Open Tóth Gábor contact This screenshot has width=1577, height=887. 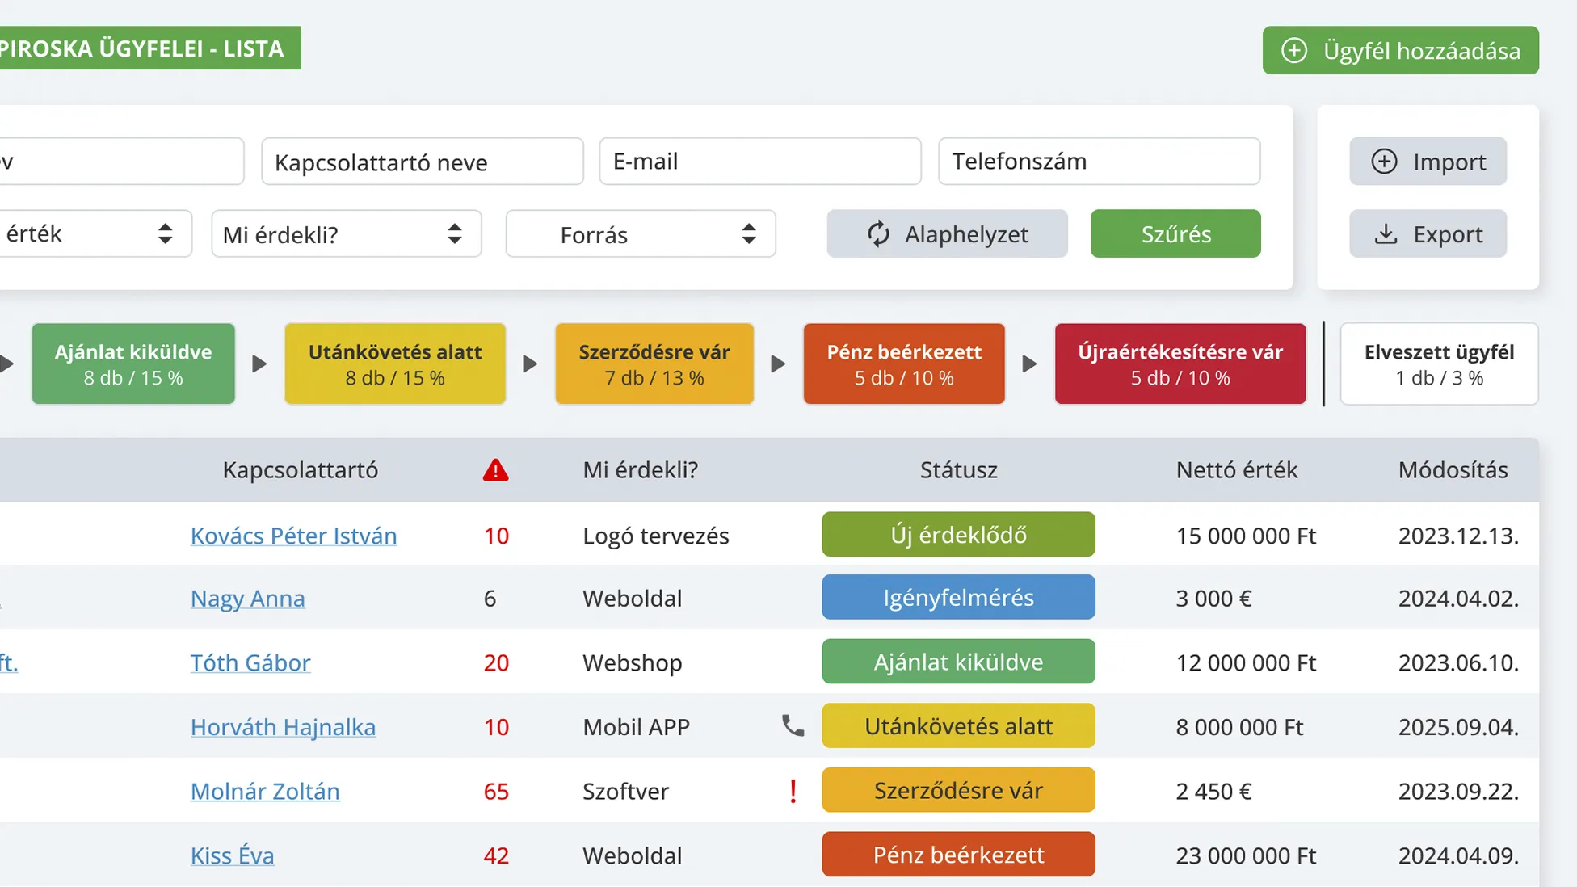250,662
